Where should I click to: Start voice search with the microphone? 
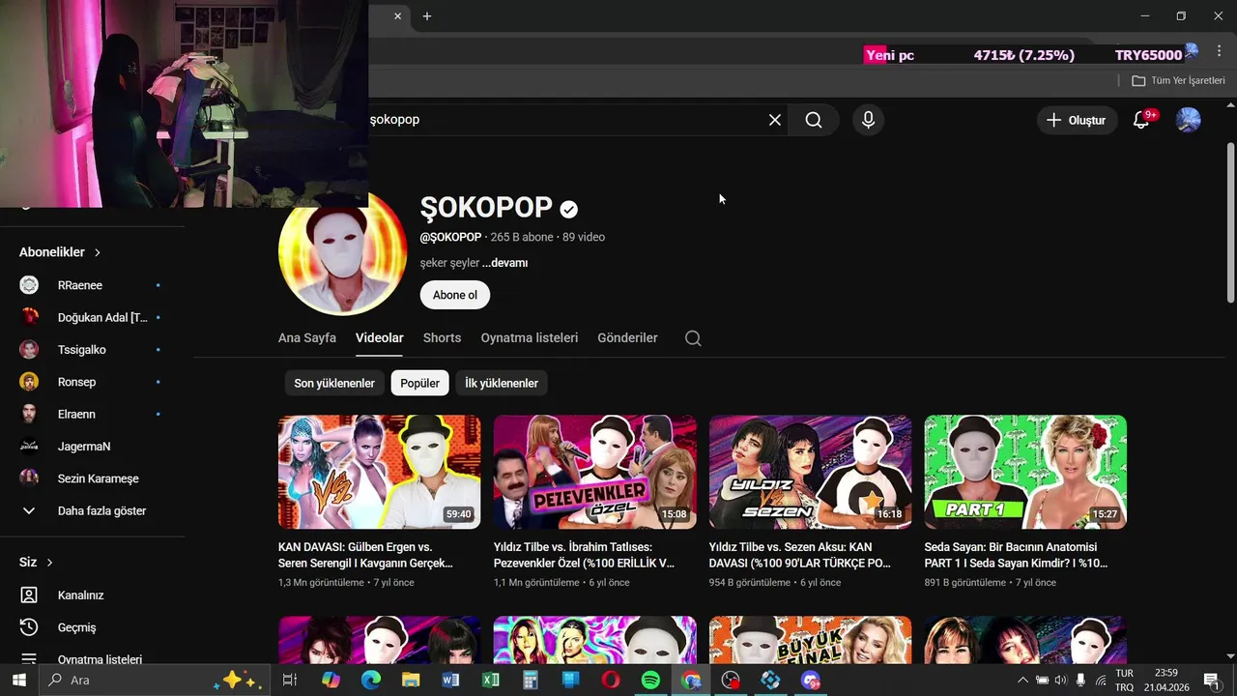[868, 120]
